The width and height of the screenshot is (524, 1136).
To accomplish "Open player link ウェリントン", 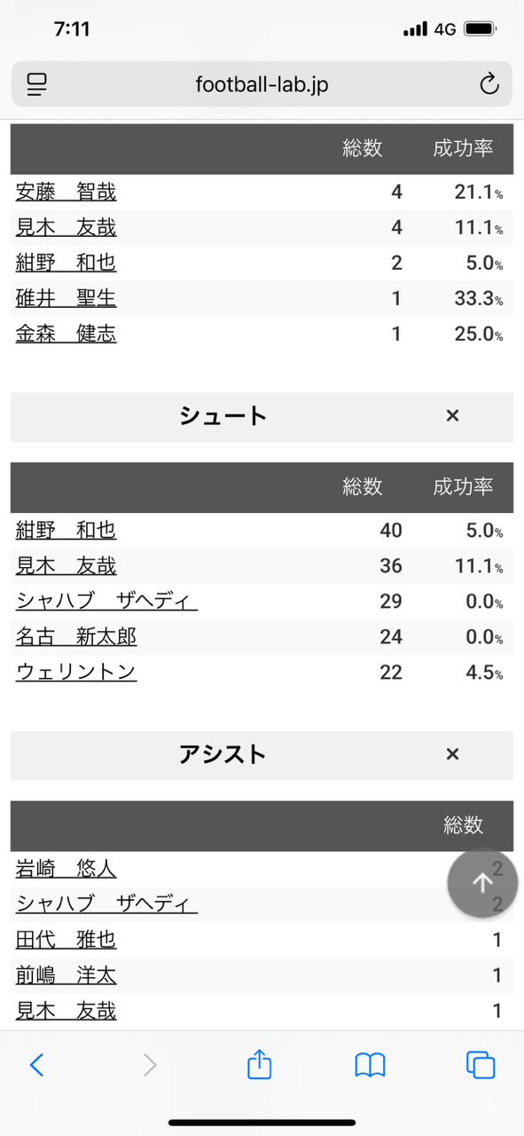I will (76, 672).
